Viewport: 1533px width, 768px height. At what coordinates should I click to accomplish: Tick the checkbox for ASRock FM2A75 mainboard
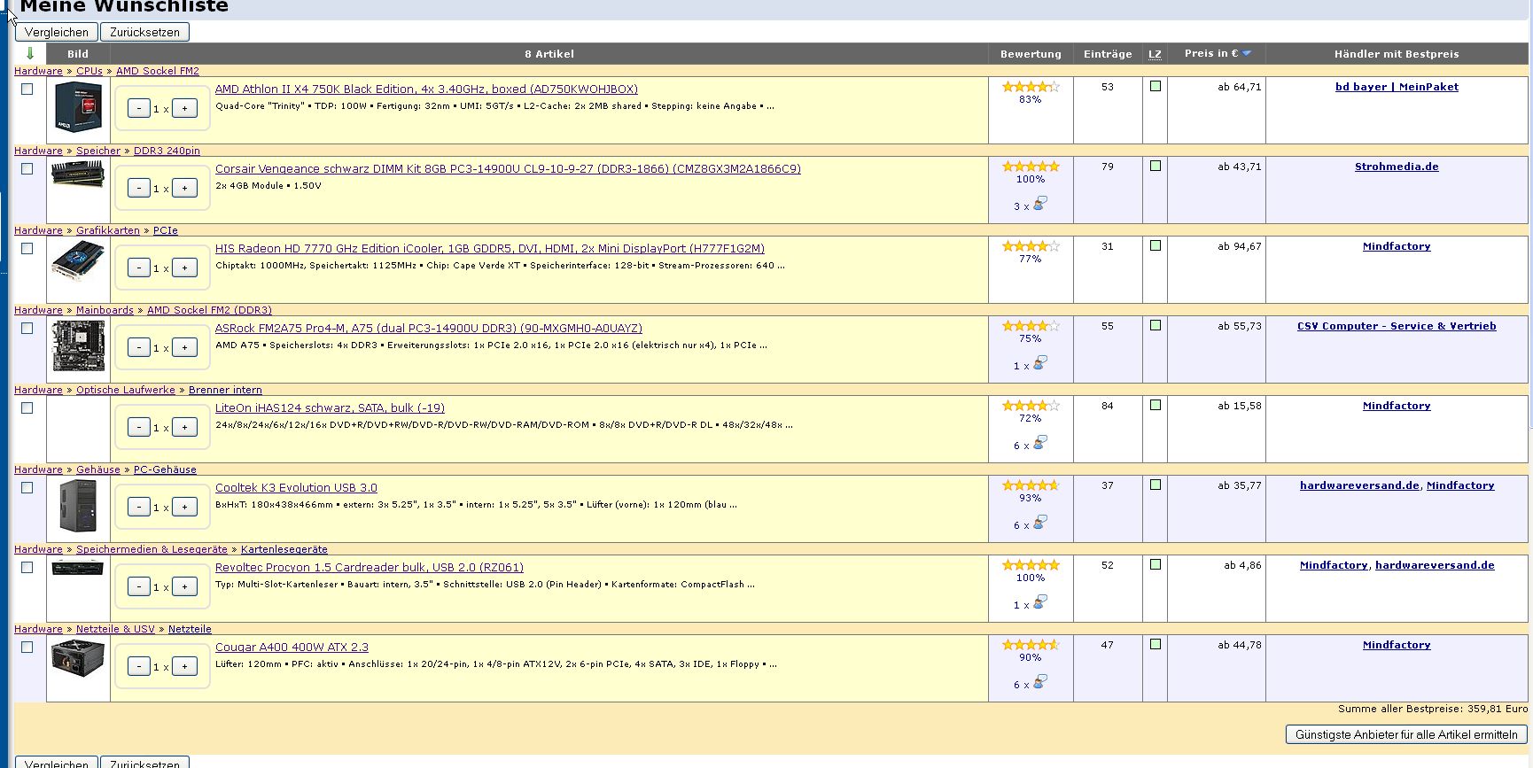click(x=27, y=329)
